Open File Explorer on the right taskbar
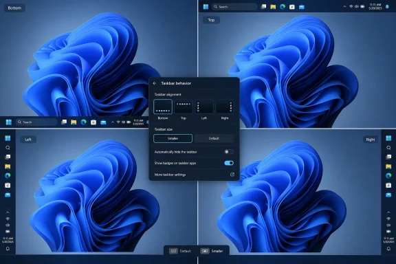 point(388,166)
